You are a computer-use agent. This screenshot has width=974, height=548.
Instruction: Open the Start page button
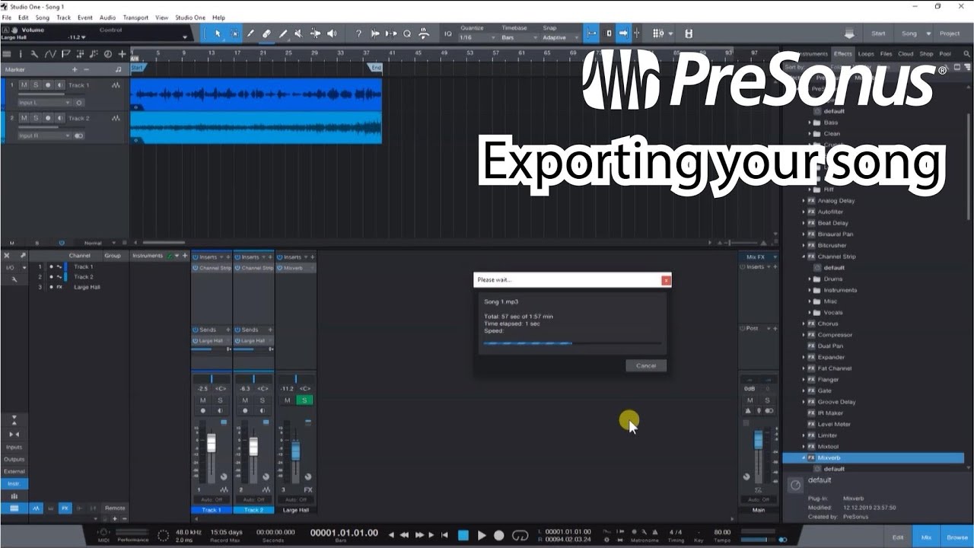coord(878,33)
